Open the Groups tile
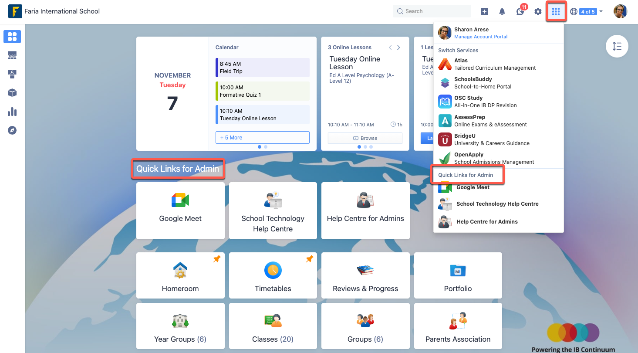The width and height of the screenshot is (638, 353). coord(365,326)
